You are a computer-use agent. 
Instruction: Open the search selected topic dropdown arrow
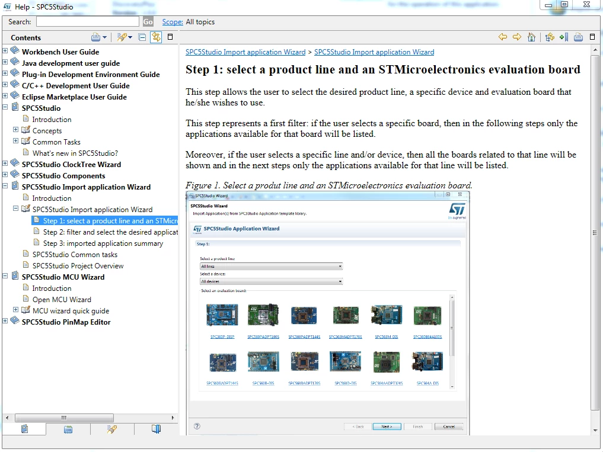click(x=130, y=37)
